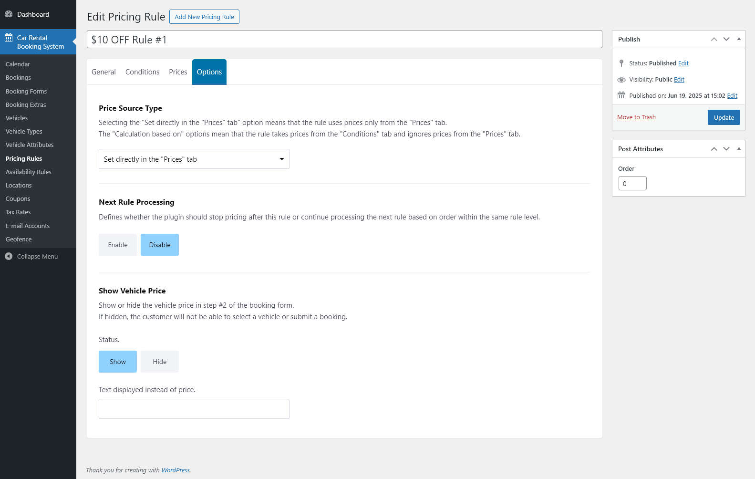Viewport: 755px width, 479px height.
Task: Click the Dashboard gauge icon
Action: [x=9, y=14]
